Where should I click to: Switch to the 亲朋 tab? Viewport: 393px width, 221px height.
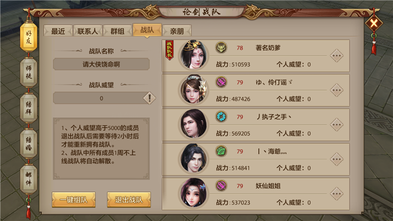point(177,31)
